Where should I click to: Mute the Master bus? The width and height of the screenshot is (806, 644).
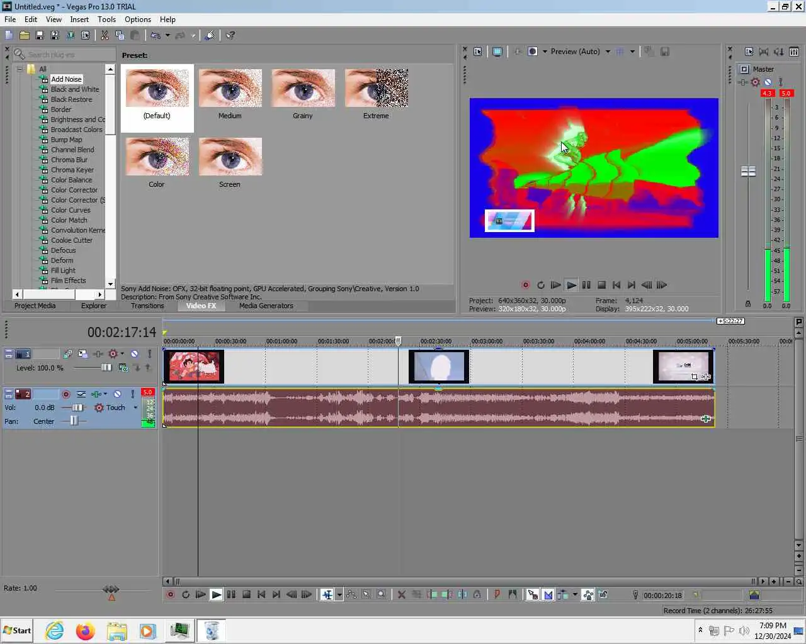coord(768,82)
